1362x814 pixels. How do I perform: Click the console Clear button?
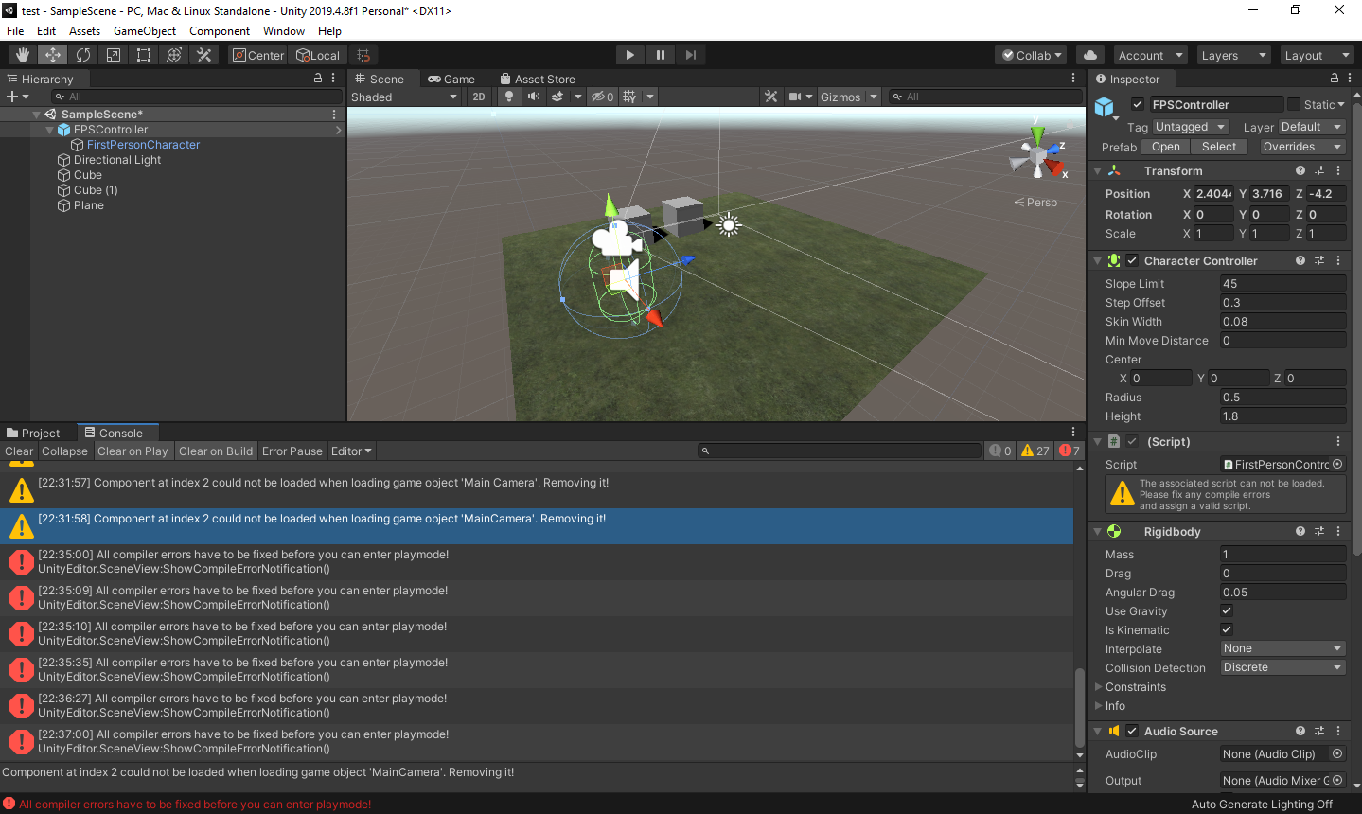click(19, 451)
